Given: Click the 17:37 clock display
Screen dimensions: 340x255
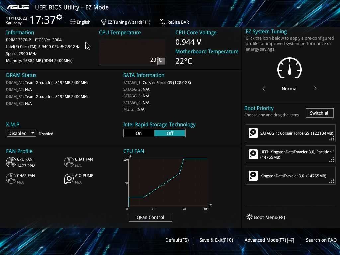Looking at the screenshot, I should pyautogui.click(x=43, y=20).
